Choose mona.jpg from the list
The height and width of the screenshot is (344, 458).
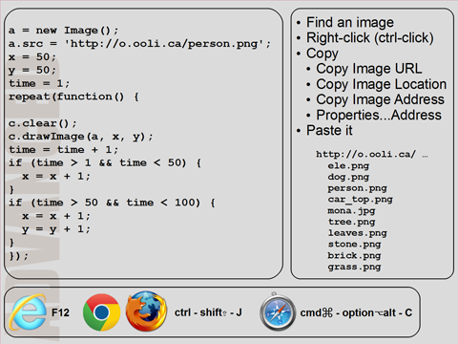pyautogui.click(x=351, y=211)
